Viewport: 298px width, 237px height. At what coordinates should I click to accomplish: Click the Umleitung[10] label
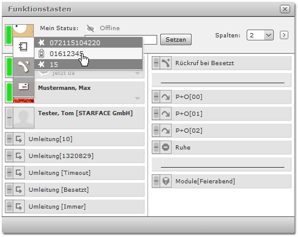(x=51, y=139)
